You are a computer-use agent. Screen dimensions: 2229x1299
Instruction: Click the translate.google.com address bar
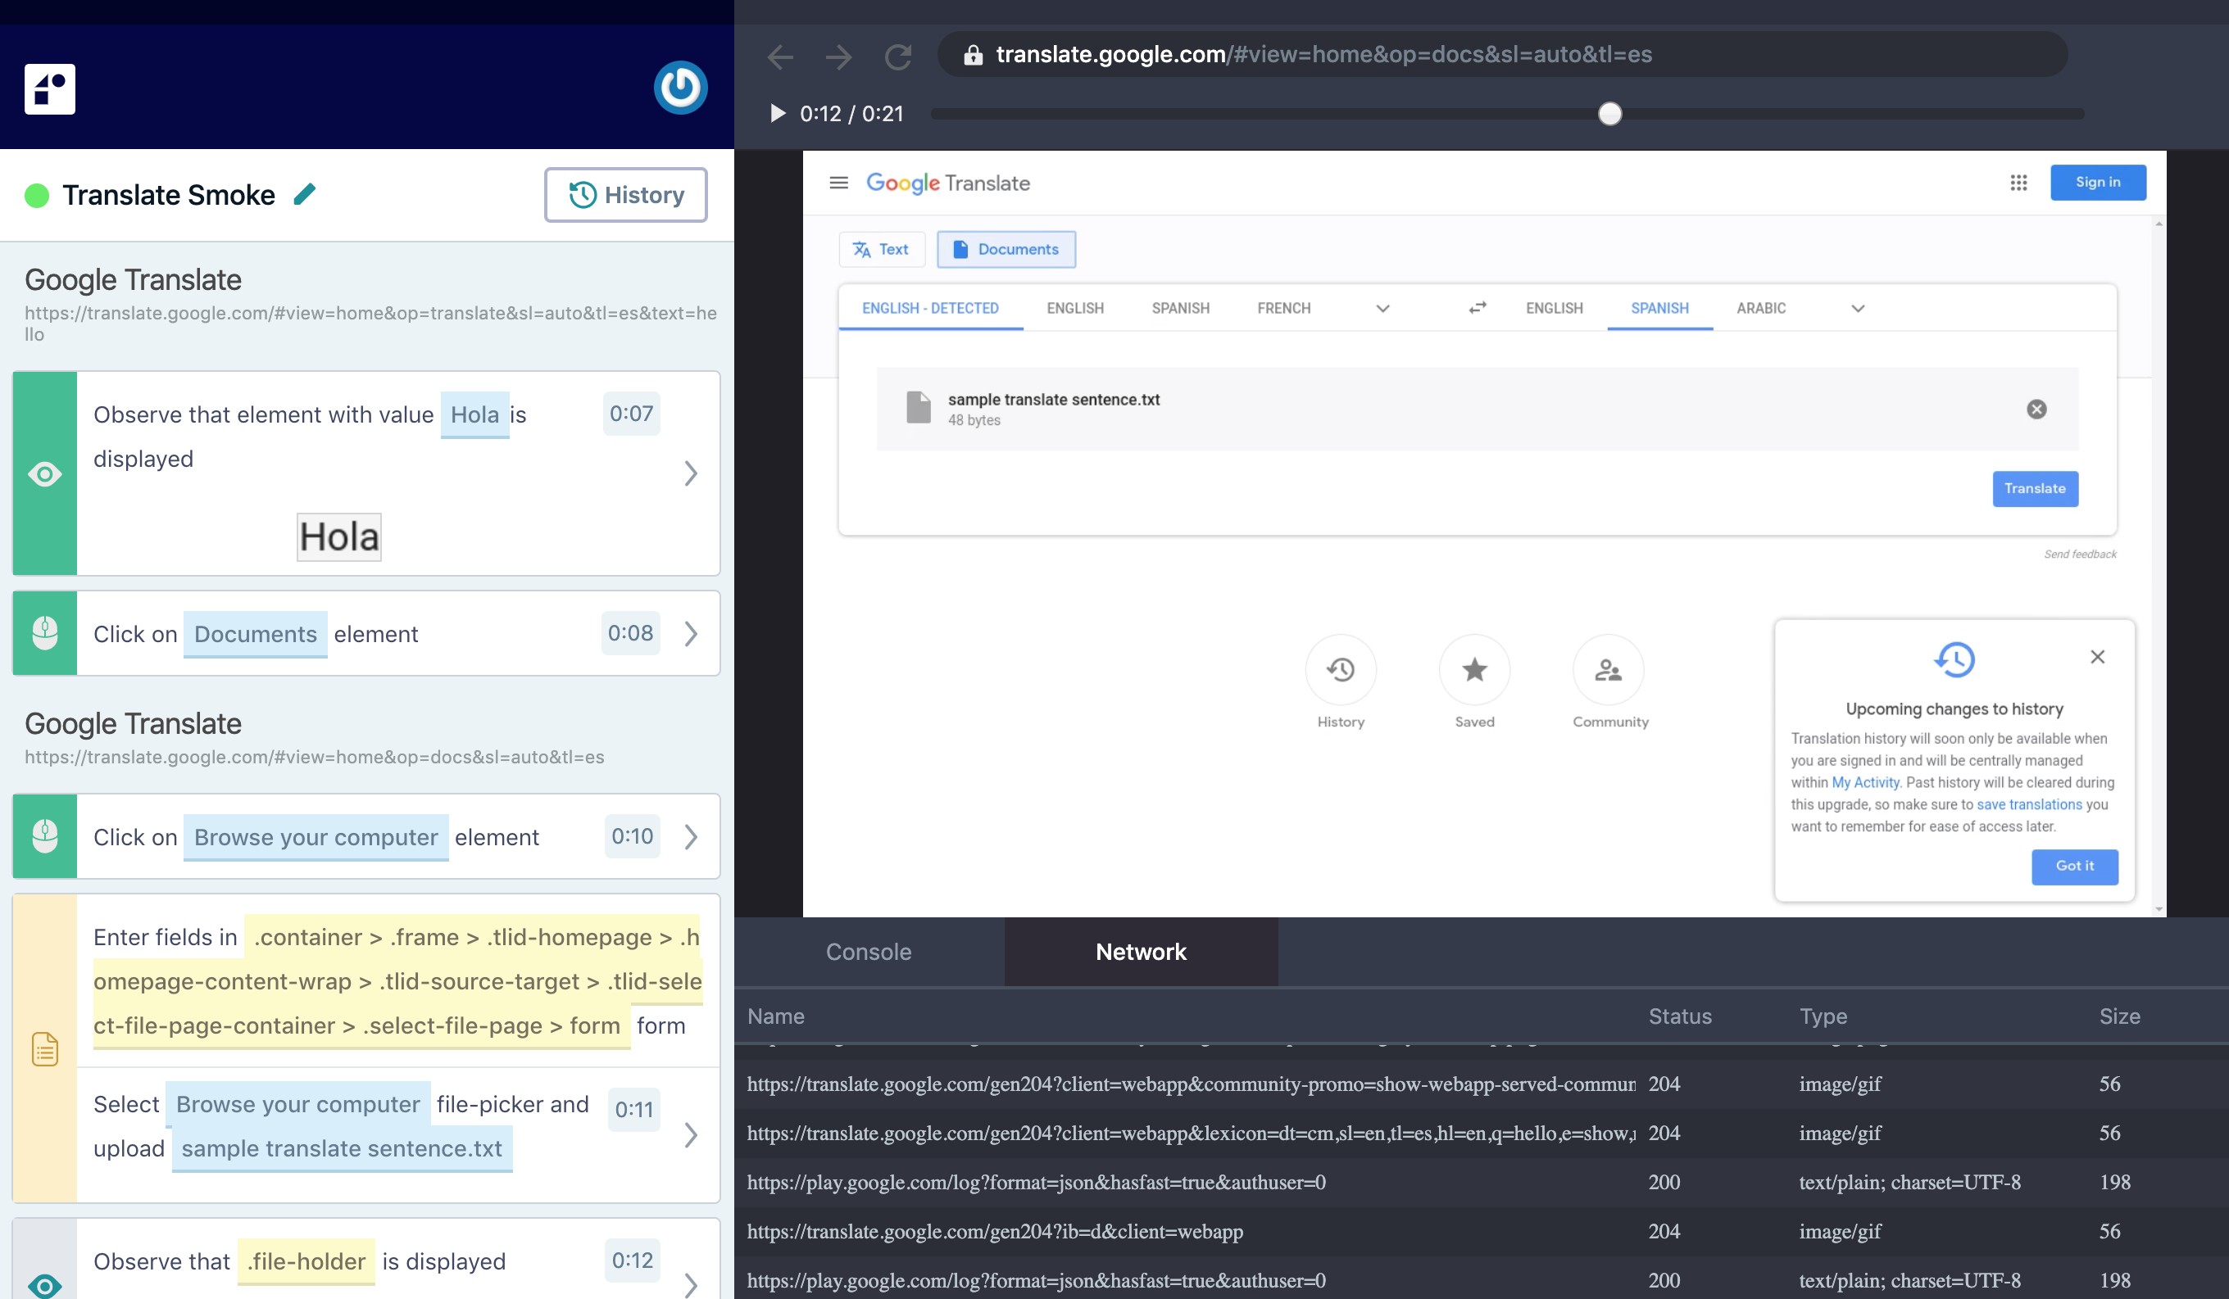point(1502,55)
